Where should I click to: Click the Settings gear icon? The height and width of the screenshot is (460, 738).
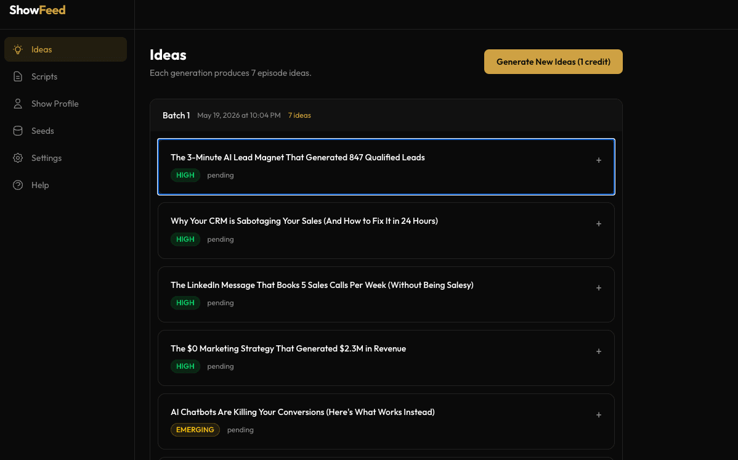tap(18, 158)
